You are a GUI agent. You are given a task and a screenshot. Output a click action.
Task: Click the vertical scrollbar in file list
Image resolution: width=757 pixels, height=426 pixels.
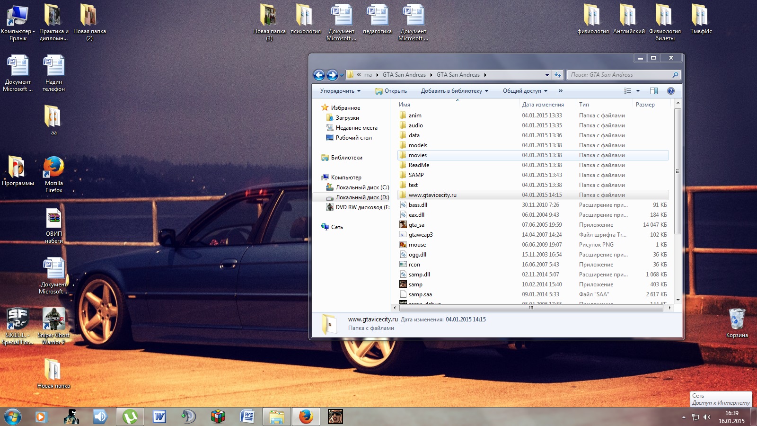point(678,171)
